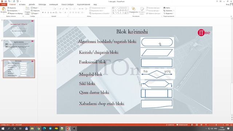The width and height of the screenshot is (233, 131).
Task: Click Копировать (Copy) button
Action: [x=13, y=11]
